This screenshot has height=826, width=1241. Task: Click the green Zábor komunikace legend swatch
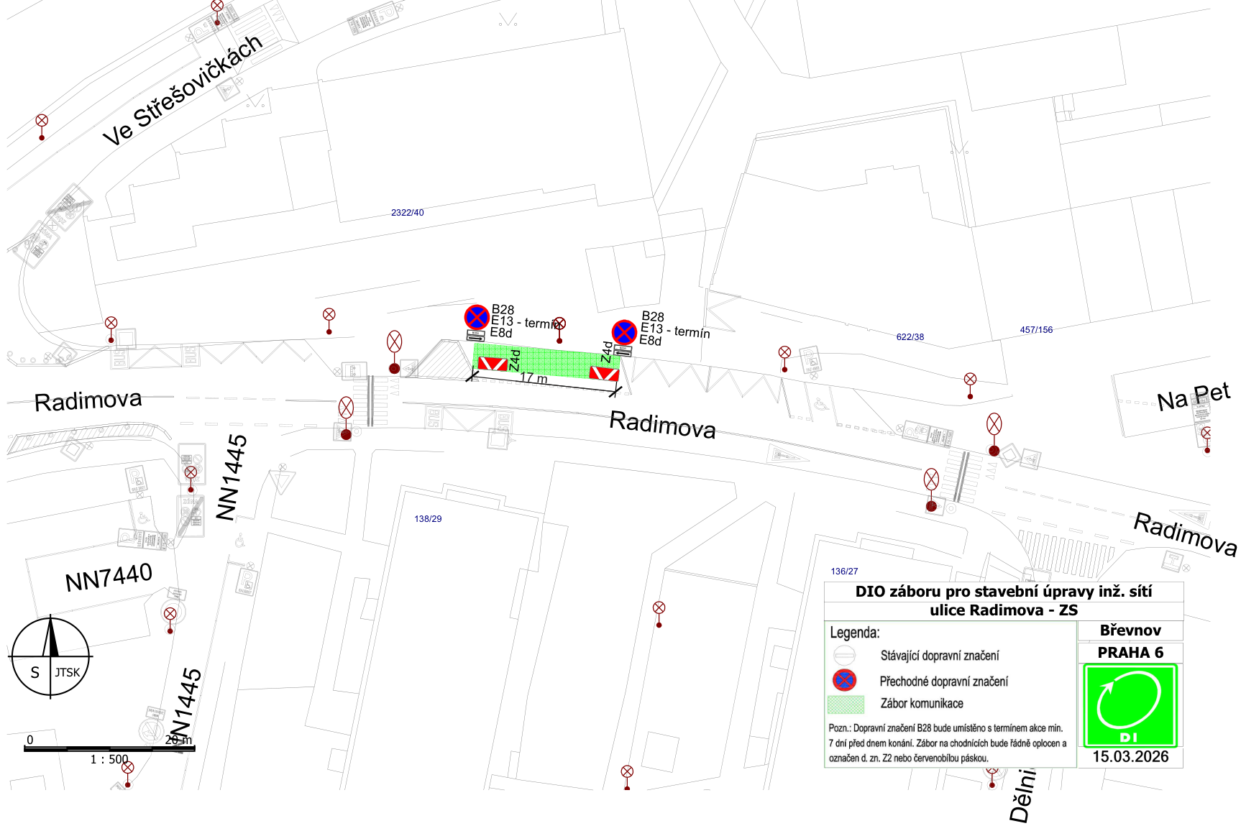846,704
